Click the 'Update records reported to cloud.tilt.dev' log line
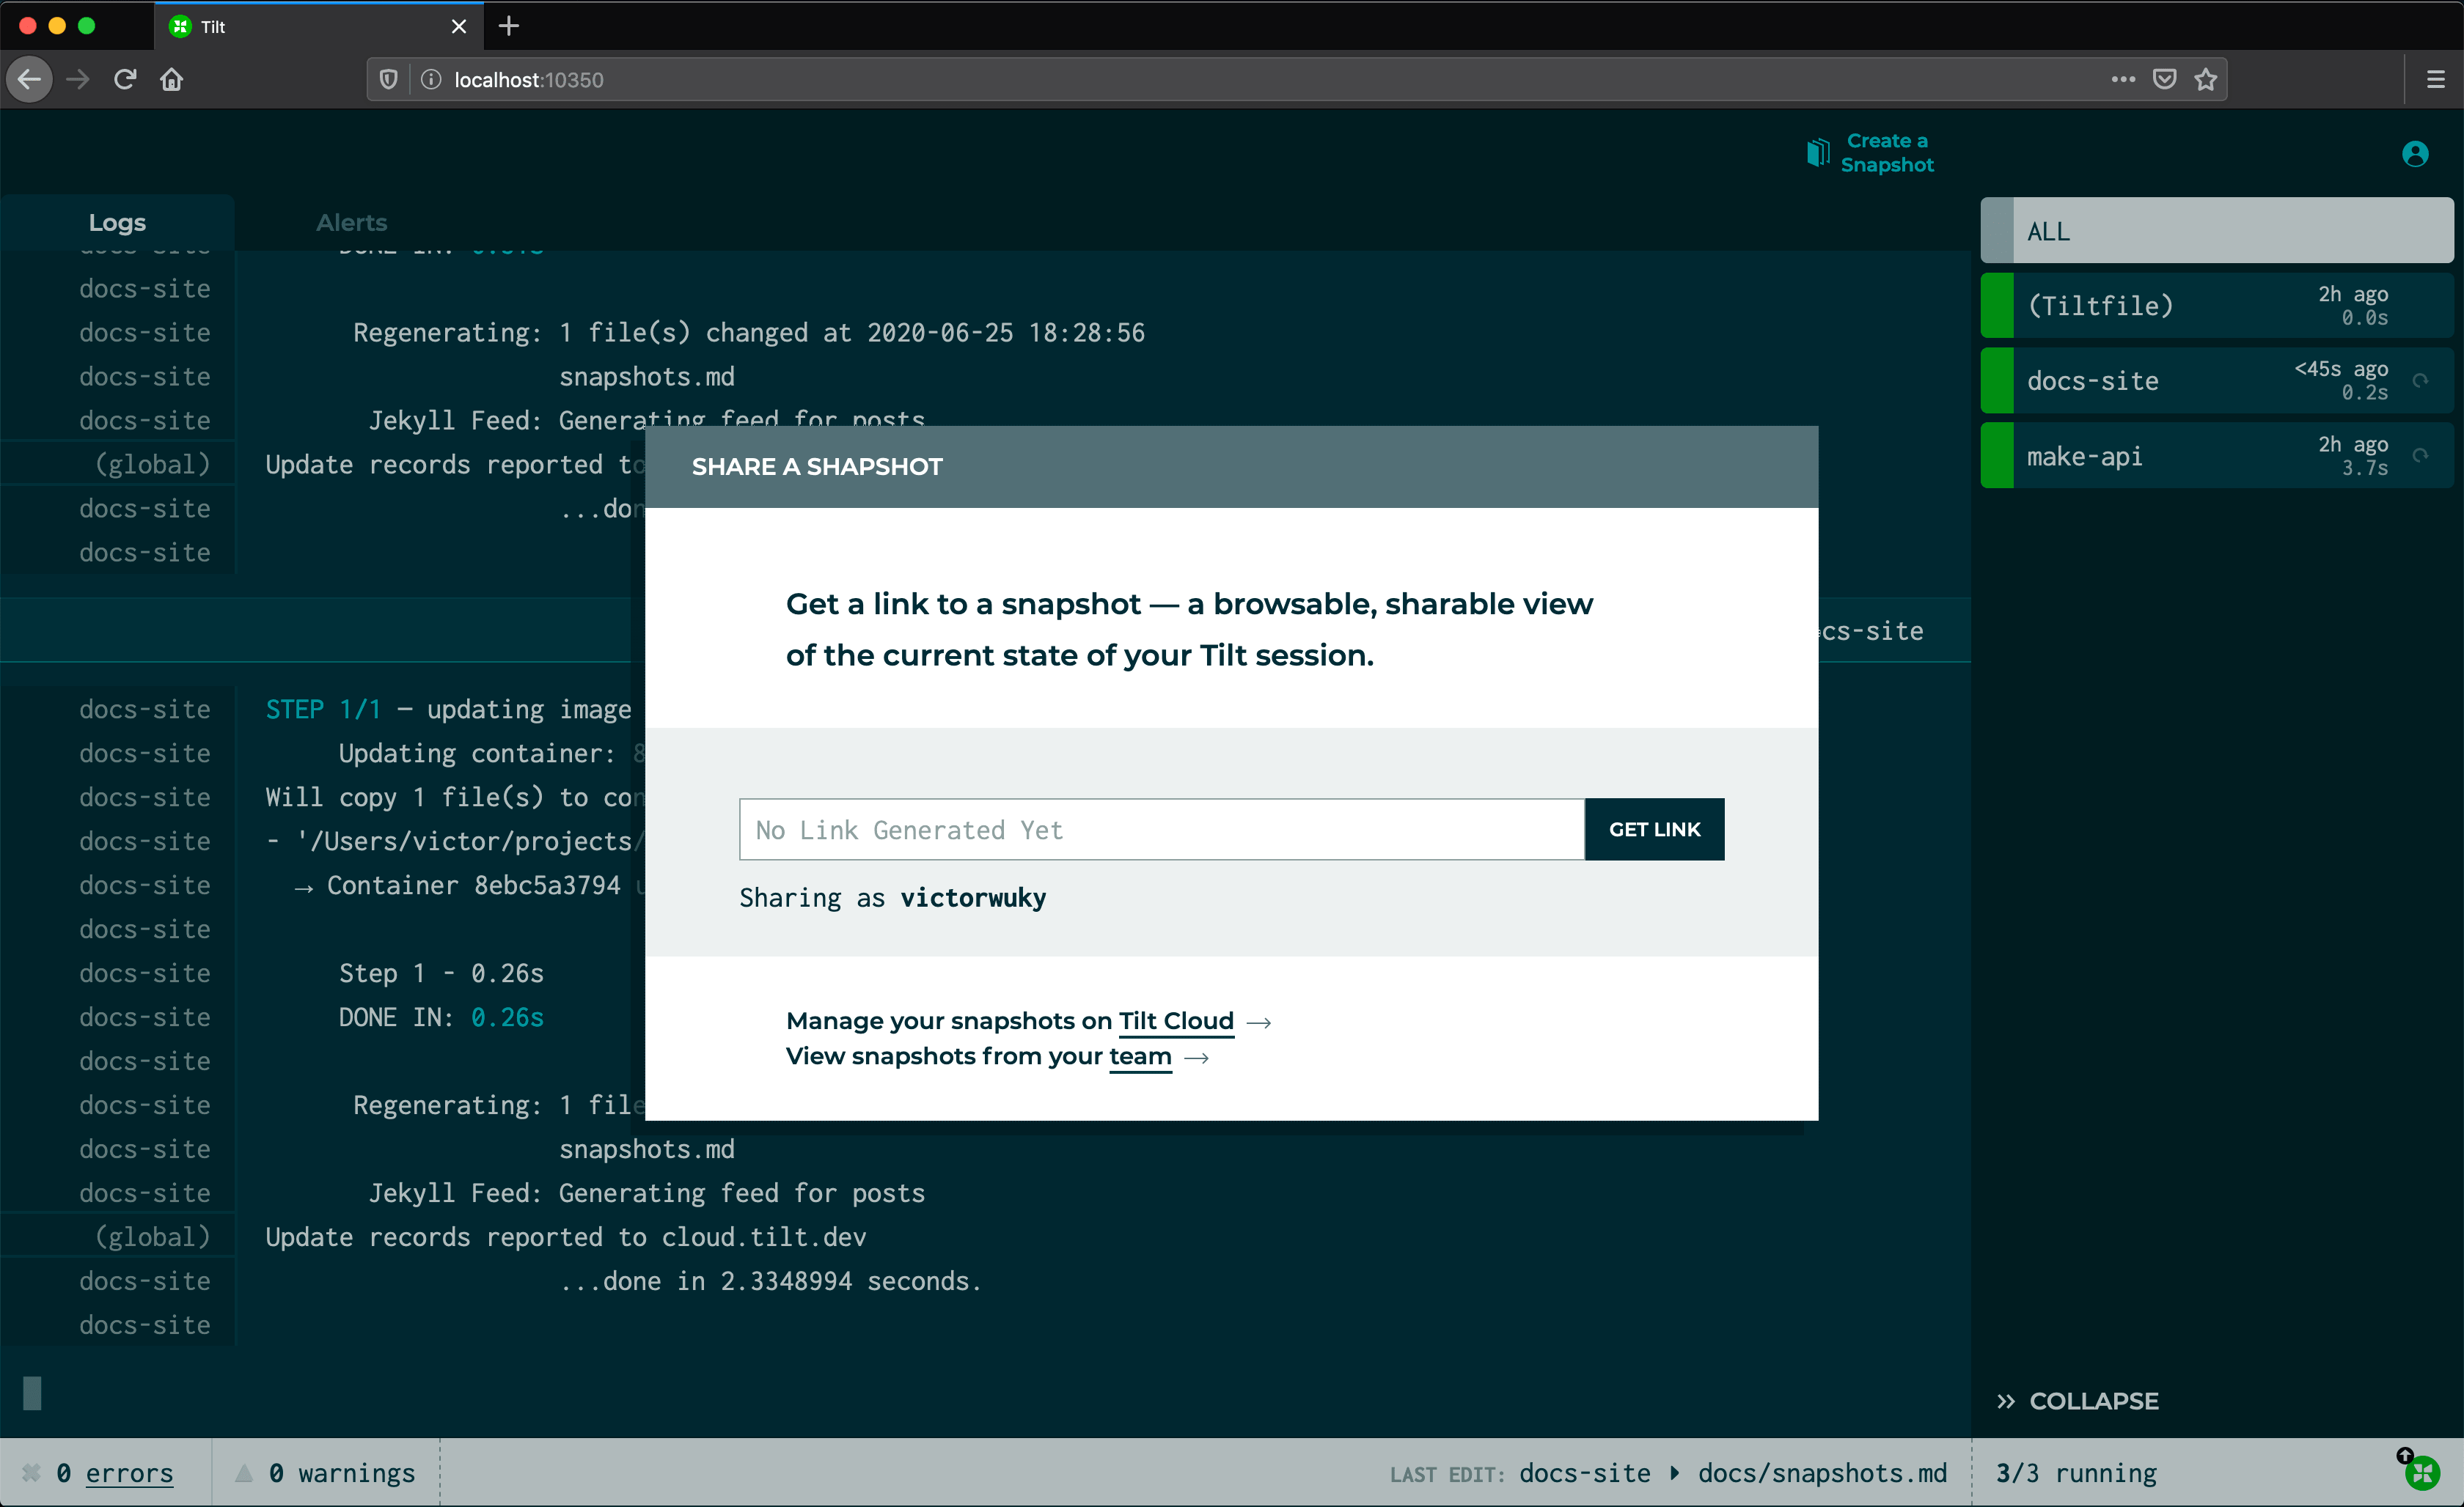This screenshot has height=1507, width=2464. (x=566, y=1237)
